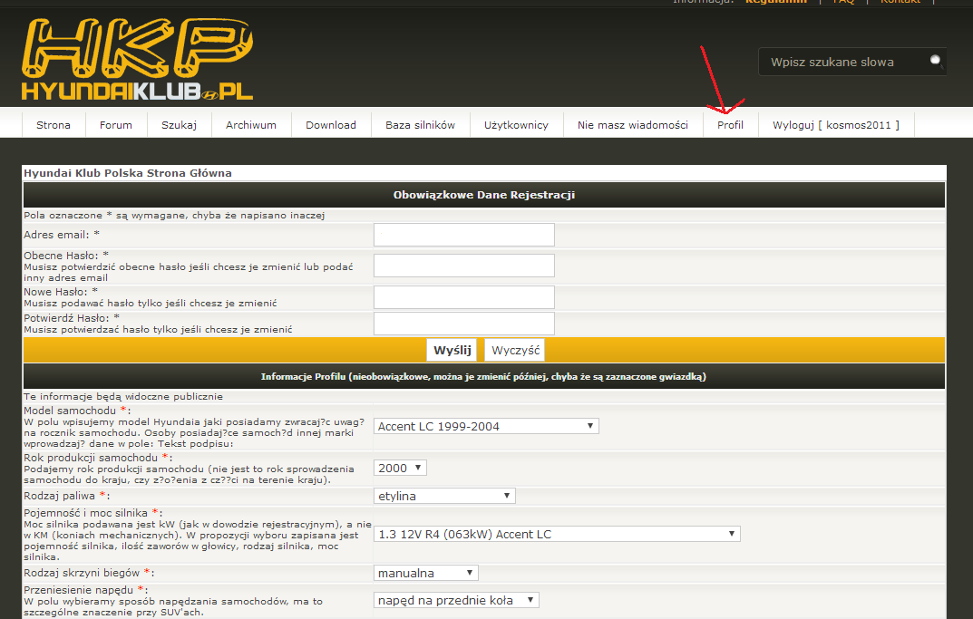973x619 pixels.
Task: Expand the Rodzaj paliwa dropdown
Action: [444, 496]
